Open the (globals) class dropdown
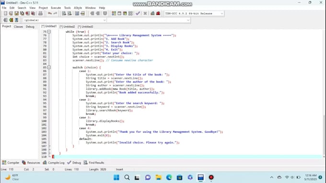Image resolution: width=326 pixels, height=183 pixels. pyautogui.click(x=65, y=20)
